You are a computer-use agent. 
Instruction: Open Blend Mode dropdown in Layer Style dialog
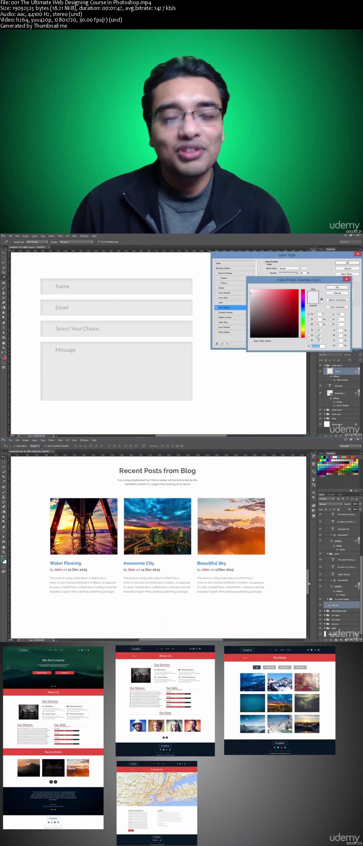tap(289, 268)
